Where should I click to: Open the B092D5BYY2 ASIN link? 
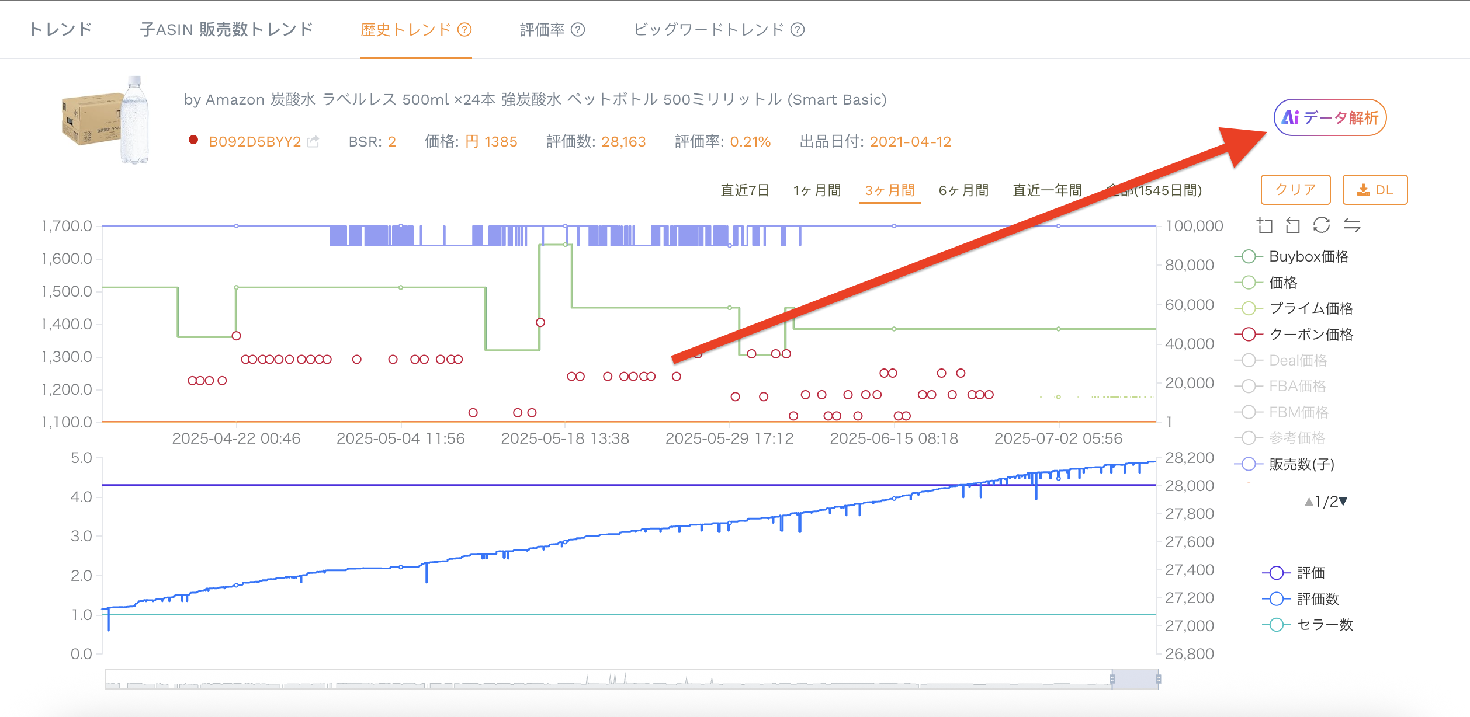coord(255,141)
